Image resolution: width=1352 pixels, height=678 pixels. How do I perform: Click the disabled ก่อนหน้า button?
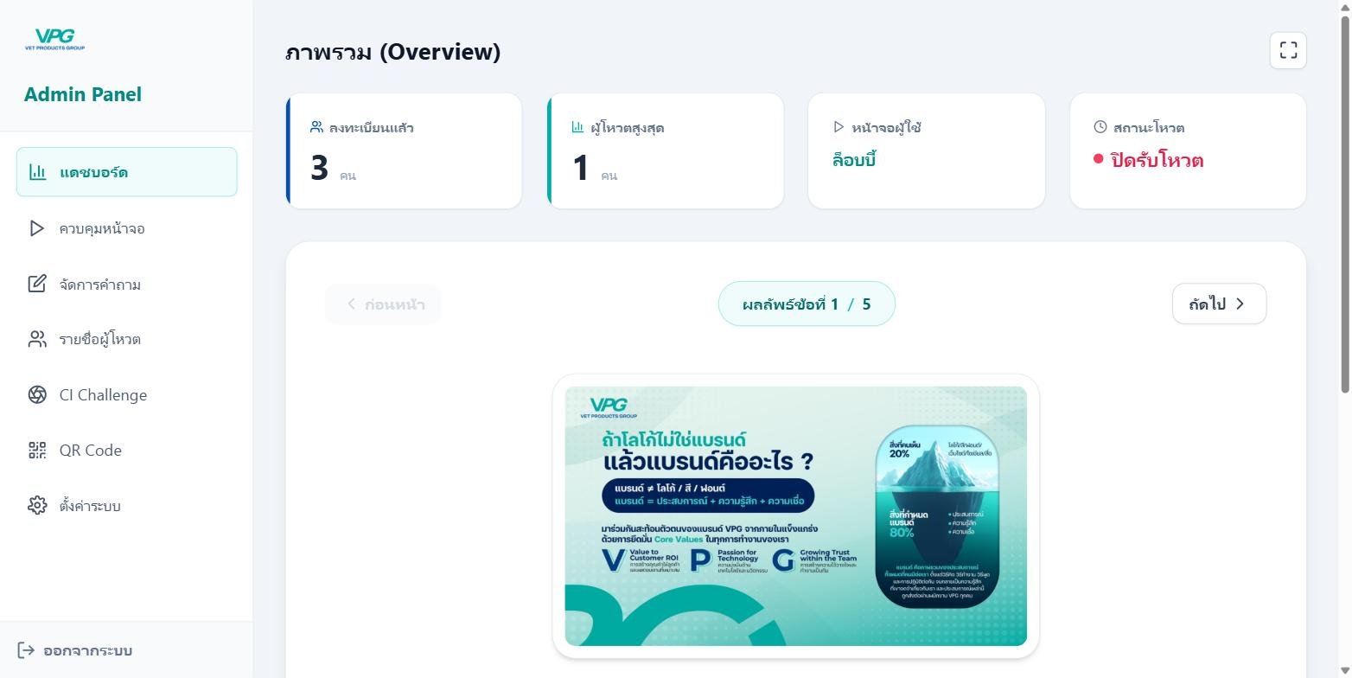coord(383,304)
